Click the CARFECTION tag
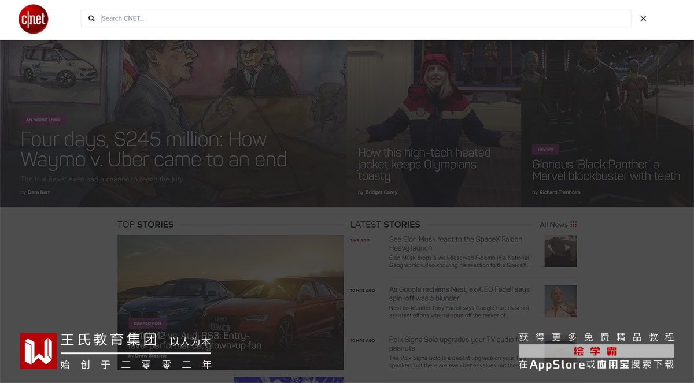Screen dimensions: 694x383 point(147,323)
